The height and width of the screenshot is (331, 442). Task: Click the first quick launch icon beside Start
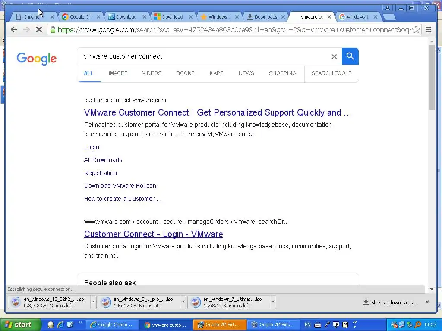click(51, 325)
